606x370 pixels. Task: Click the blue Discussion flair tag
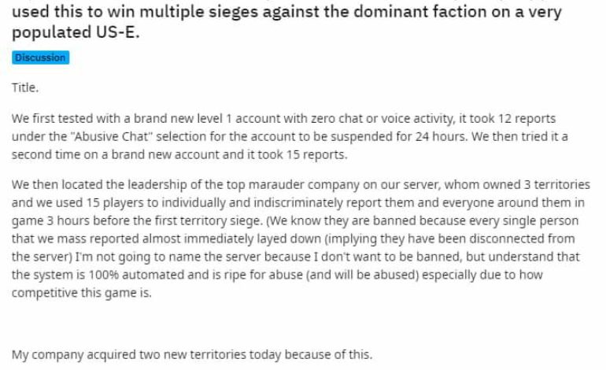coord(40,57)
